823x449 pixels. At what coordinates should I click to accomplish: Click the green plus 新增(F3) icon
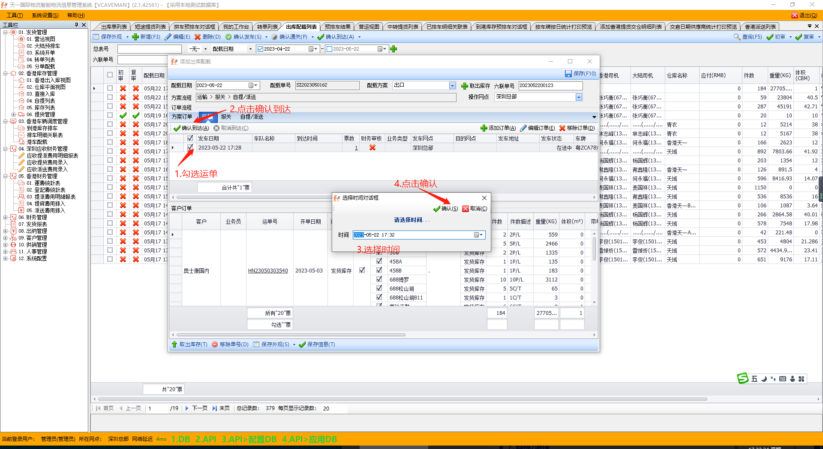(x=135, y=37)
